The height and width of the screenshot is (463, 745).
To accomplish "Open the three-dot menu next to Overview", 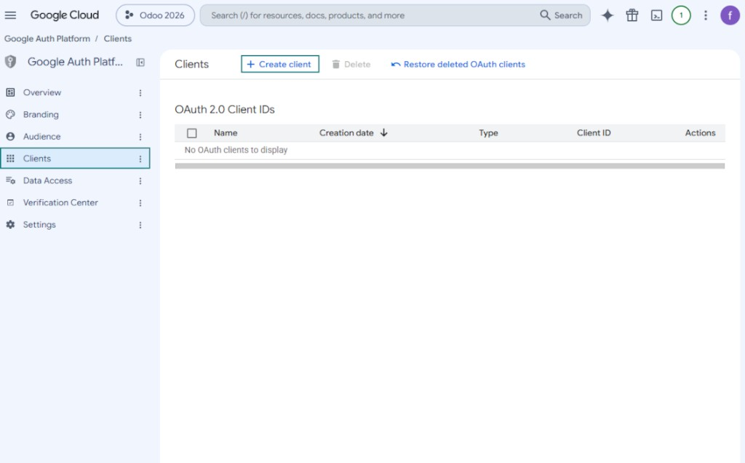I will [x=140, y=93].
